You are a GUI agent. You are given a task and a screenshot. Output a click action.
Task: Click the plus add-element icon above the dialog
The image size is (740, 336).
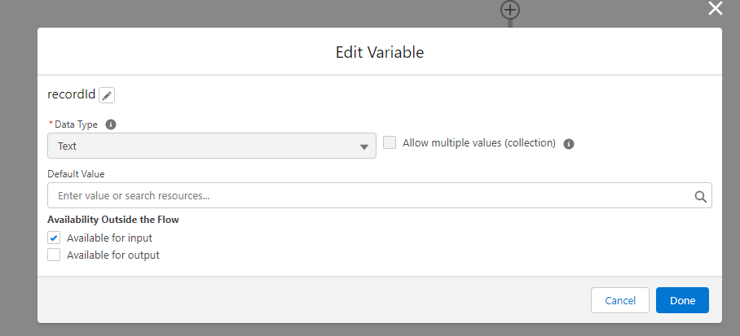point(510,10)
